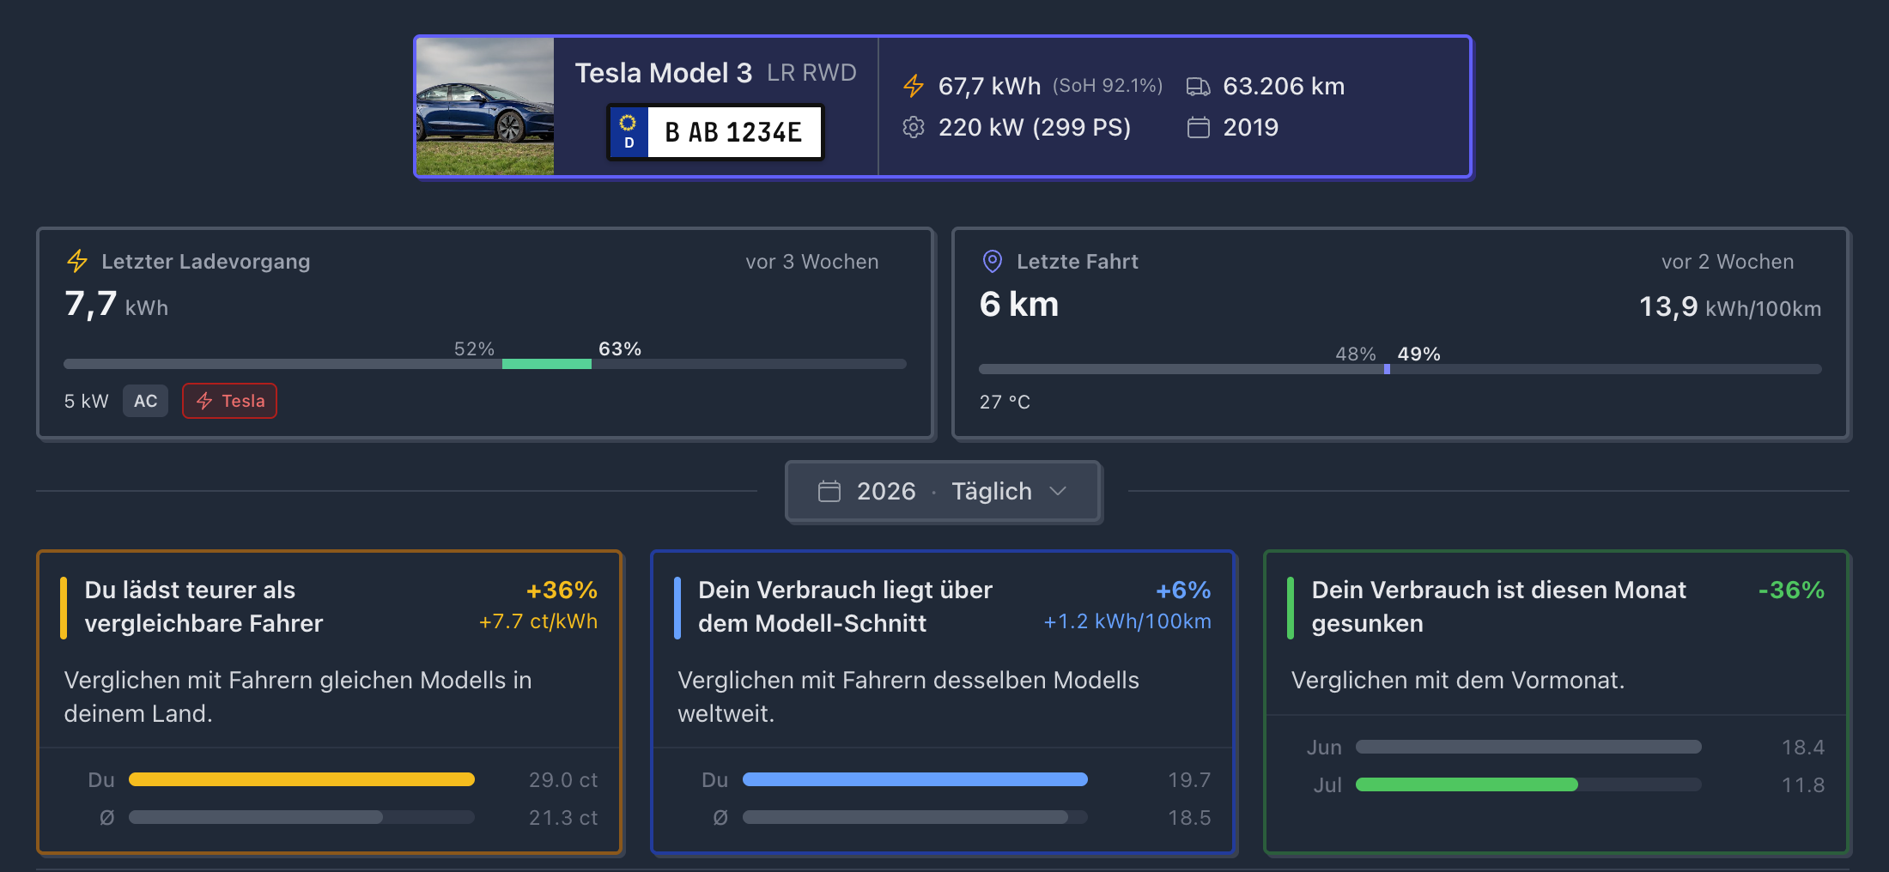Open the 2026 Täglich period dropdown

944,491
